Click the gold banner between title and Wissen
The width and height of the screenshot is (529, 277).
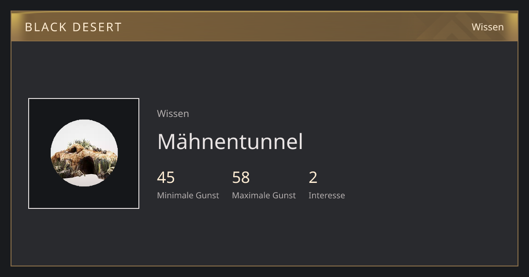click(x=287, y=27)
